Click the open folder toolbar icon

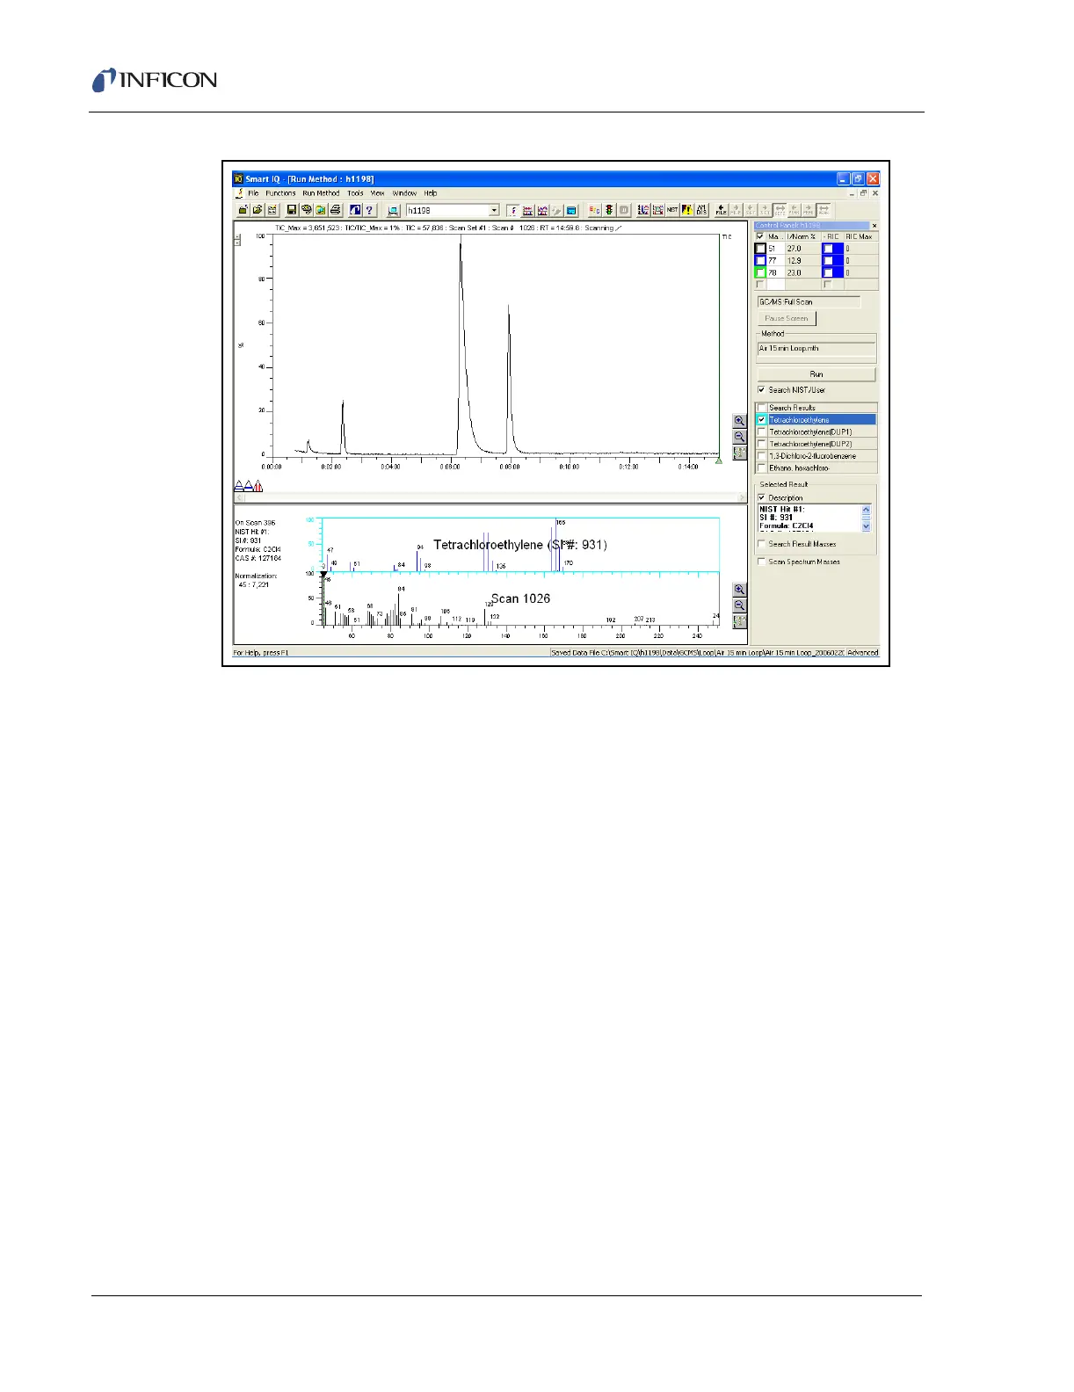click(258, 211)
